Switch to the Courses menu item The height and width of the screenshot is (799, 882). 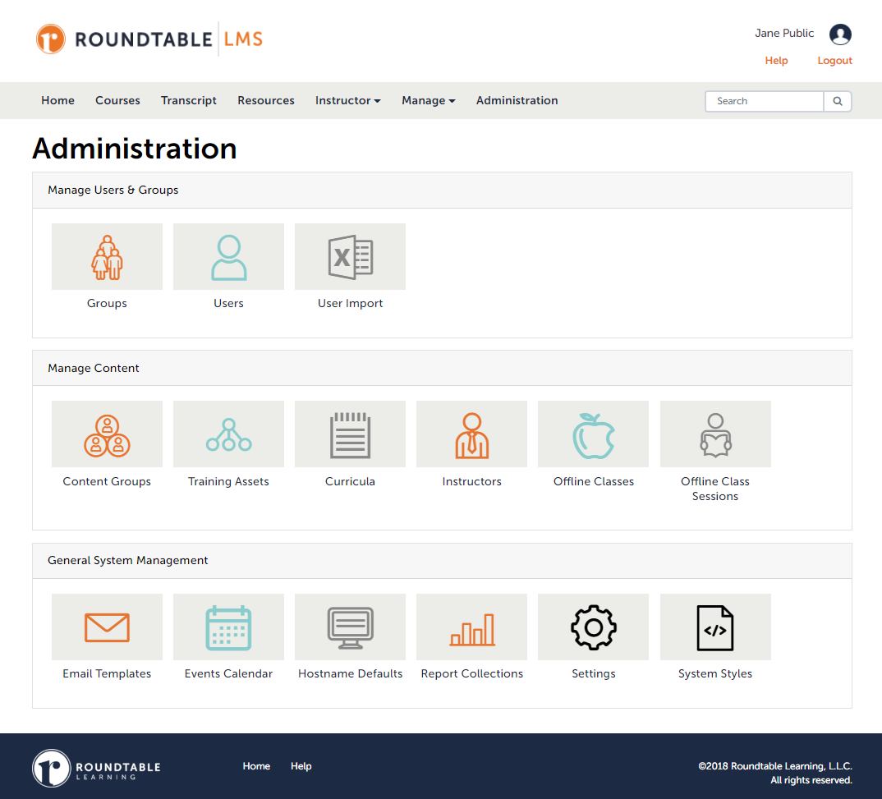coord(117,100)
